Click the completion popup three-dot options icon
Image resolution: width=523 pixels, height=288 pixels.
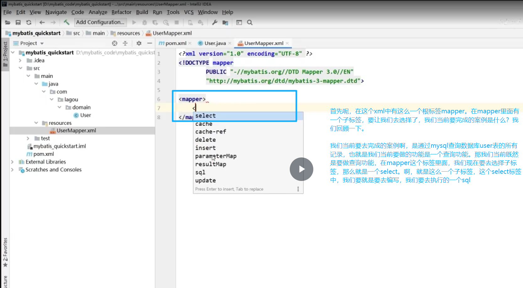[298, 189]
